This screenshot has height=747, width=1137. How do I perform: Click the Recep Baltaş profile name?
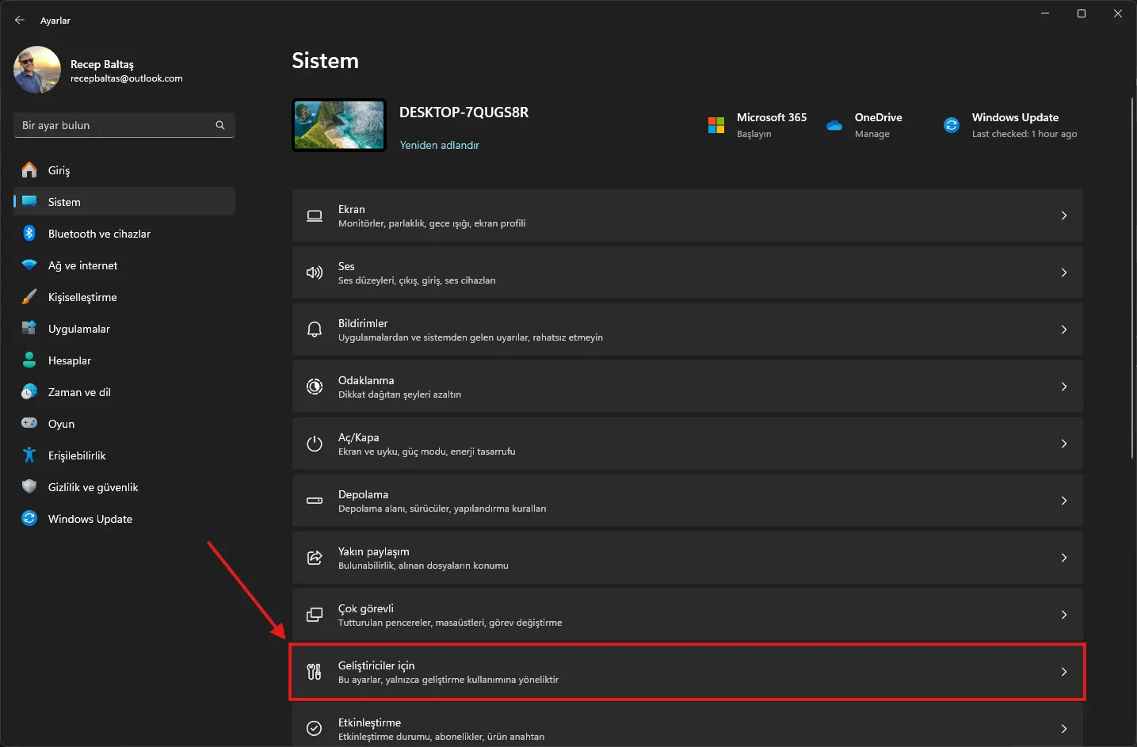[x=101, y=64]
